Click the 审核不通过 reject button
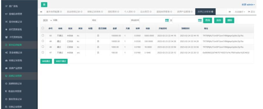Viewport: 263px width, 109px height. (61, 61)
